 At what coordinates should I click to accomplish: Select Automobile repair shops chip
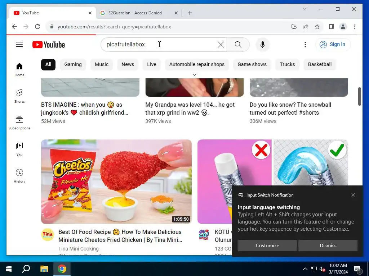coord(197,65)
